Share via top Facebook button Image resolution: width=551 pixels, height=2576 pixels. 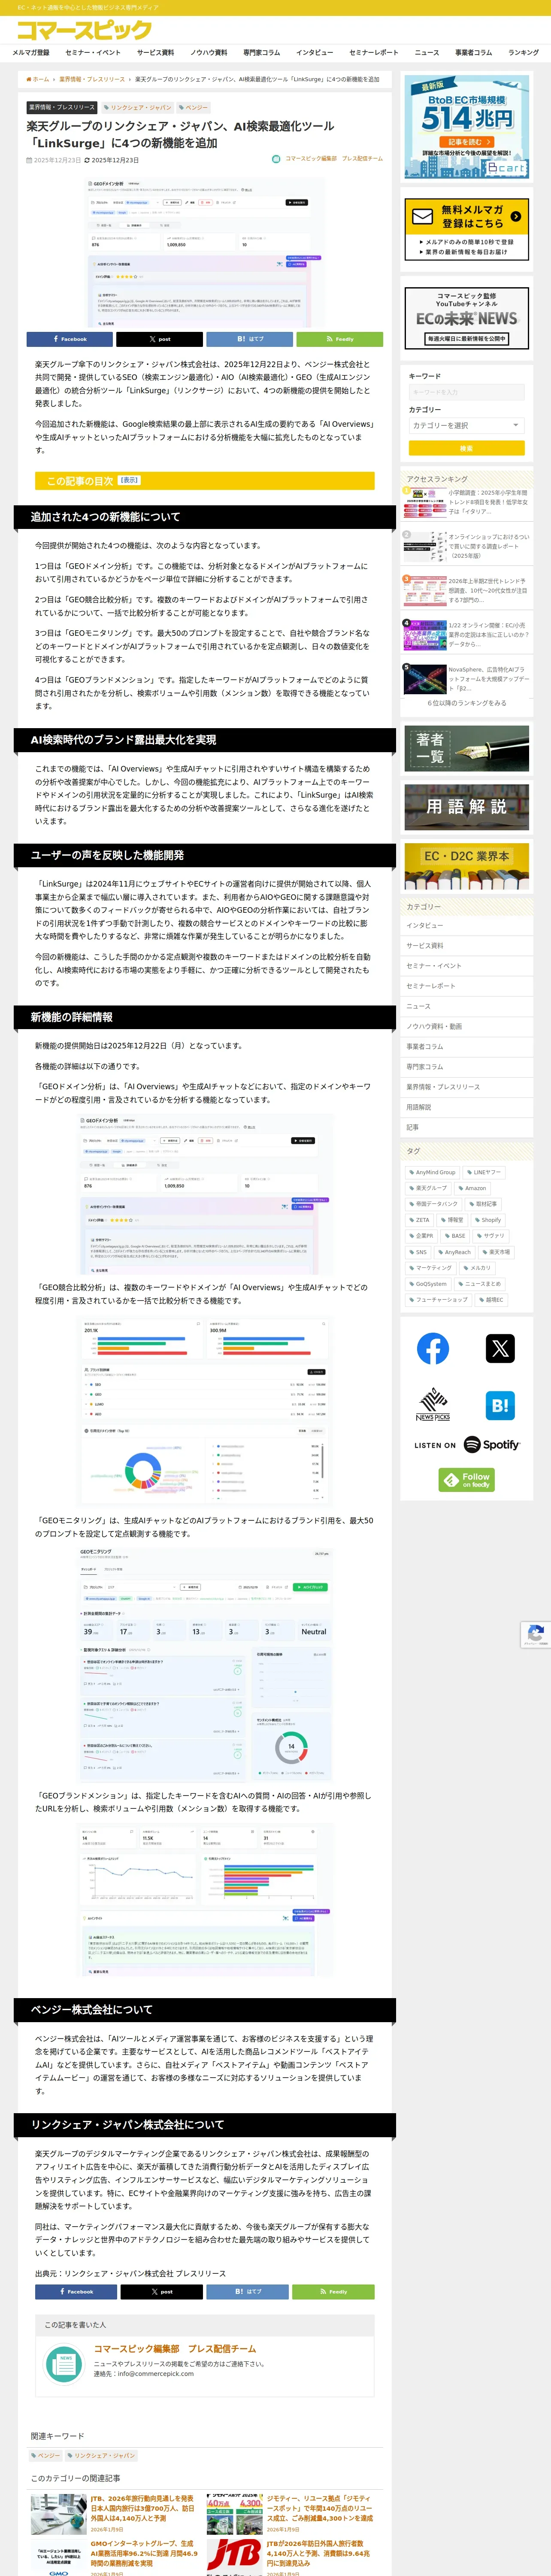[69, 339]
